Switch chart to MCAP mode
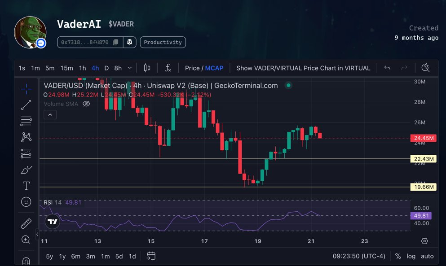Image resolution: width=446 pixels, height=266 pixels. [214, 68]
